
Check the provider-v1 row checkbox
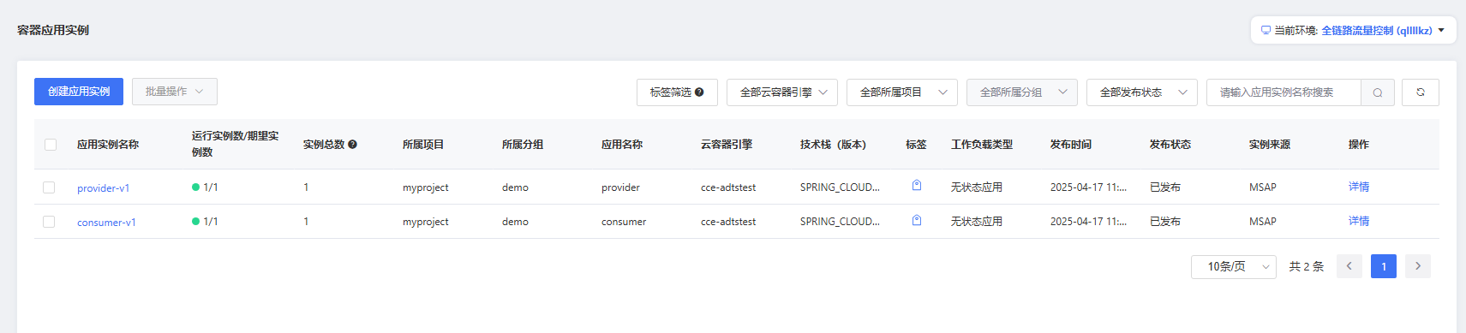49,187
